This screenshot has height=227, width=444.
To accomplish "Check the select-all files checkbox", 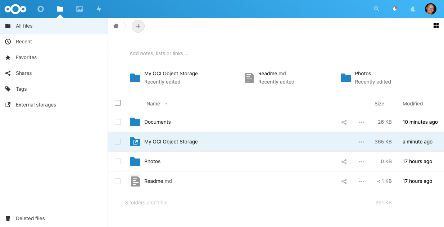I will [118, 103].
